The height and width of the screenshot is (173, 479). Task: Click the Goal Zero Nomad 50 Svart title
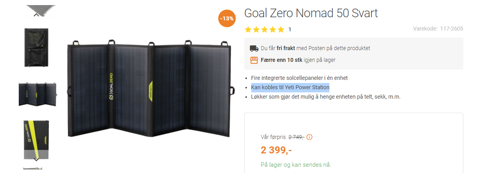311,13
